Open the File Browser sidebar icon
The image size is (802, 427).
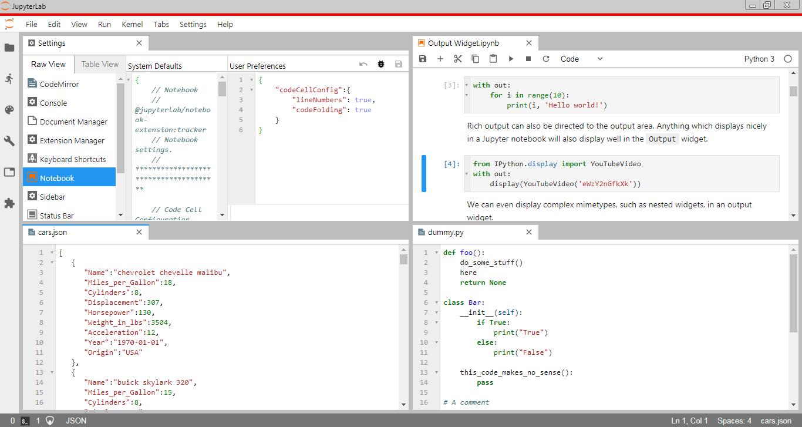click(x=9, y=48)
